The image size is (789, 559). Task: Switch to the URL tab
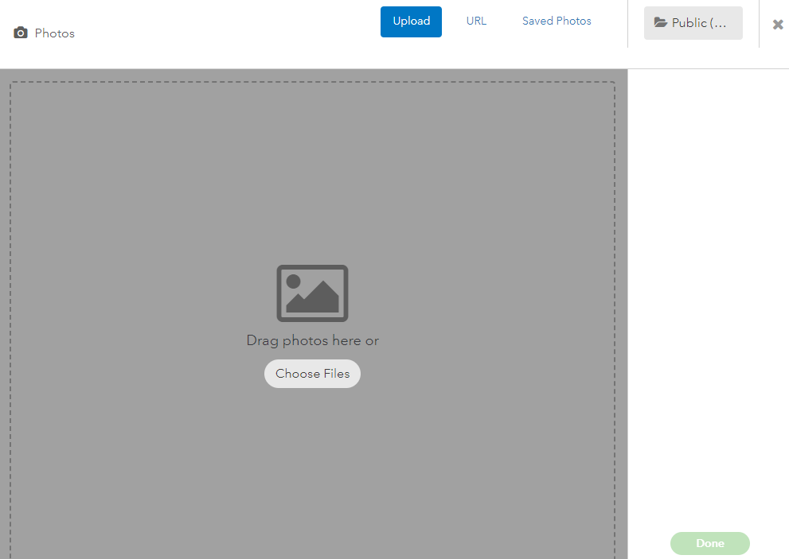point(476,21)
